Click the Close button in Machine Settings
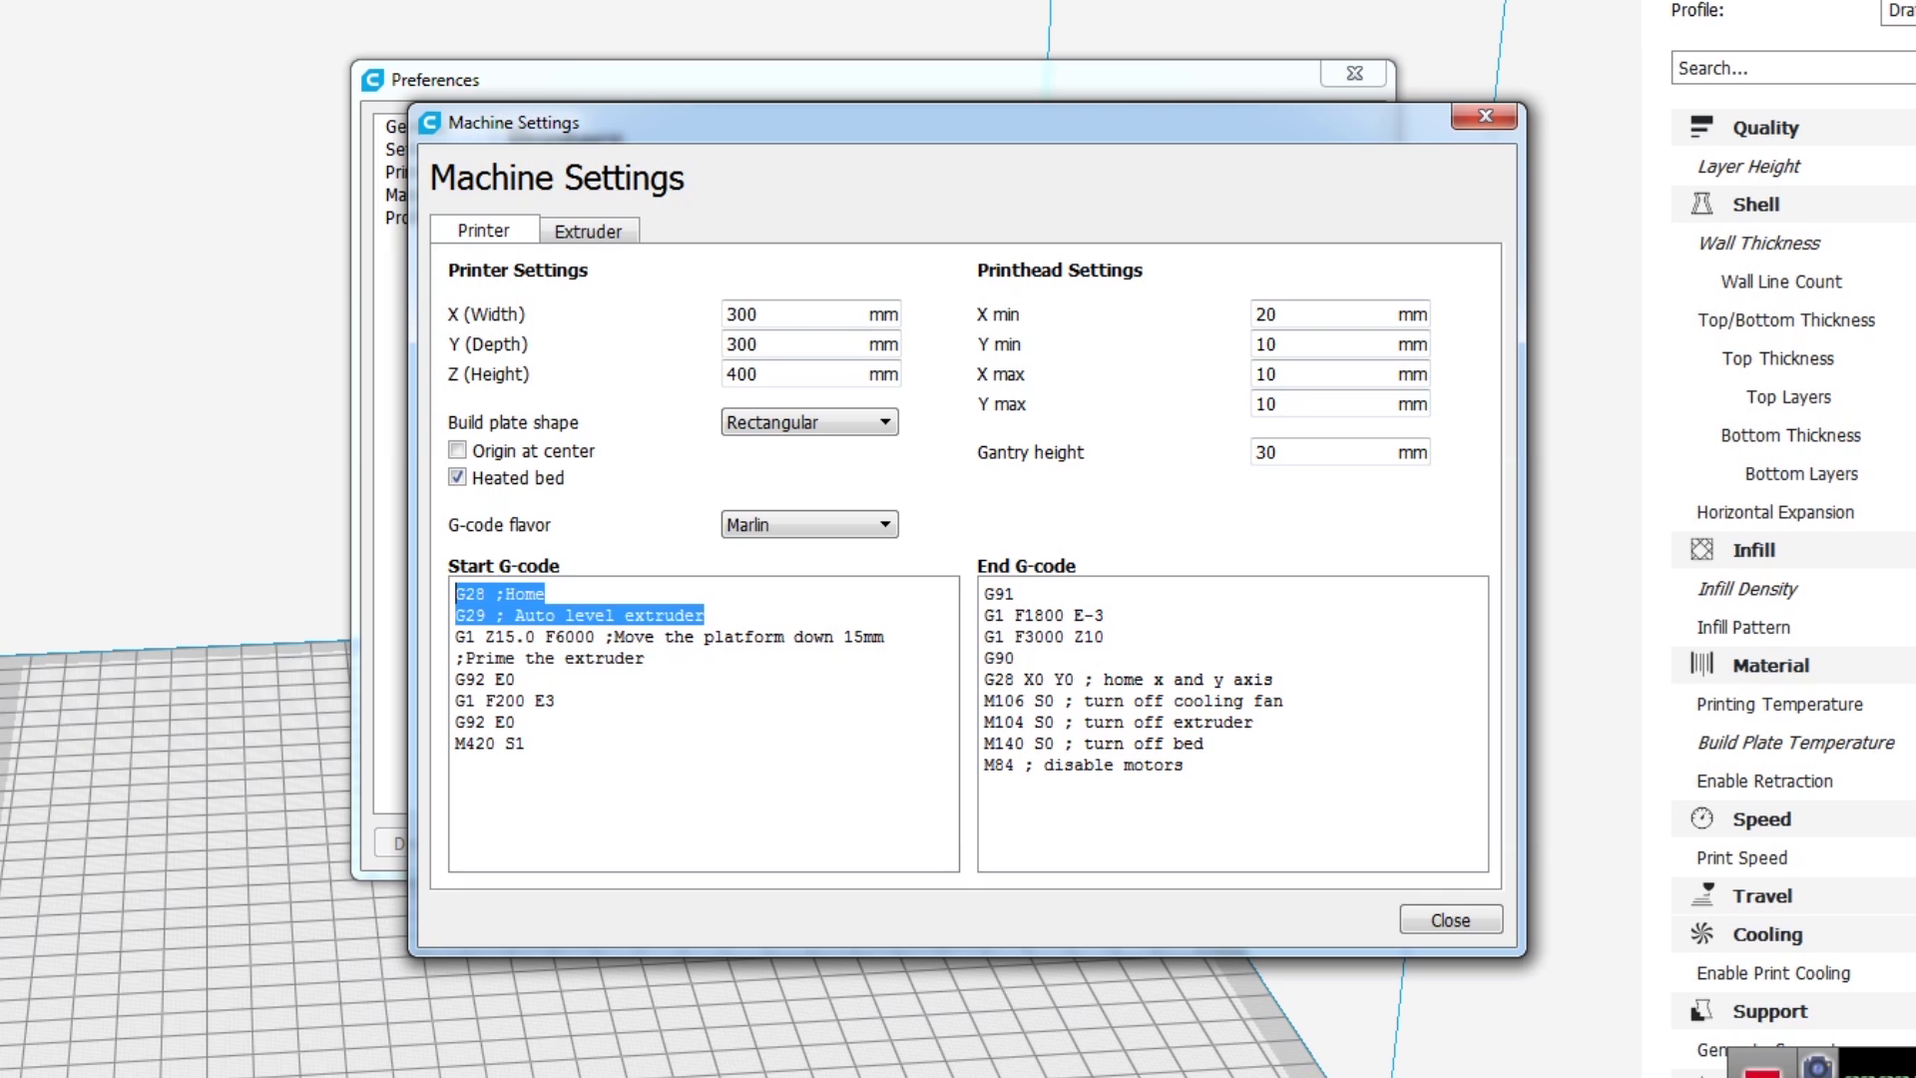This screenshot has width=1916, height=1078. click(x=1450, y=919)
